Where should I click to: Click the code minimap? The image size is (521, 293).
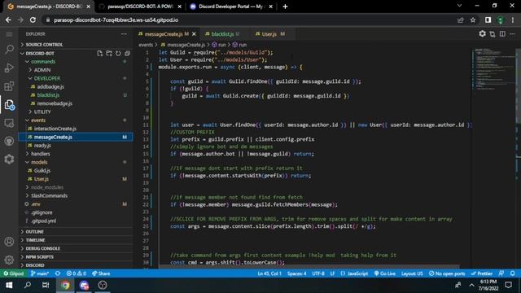493,70
